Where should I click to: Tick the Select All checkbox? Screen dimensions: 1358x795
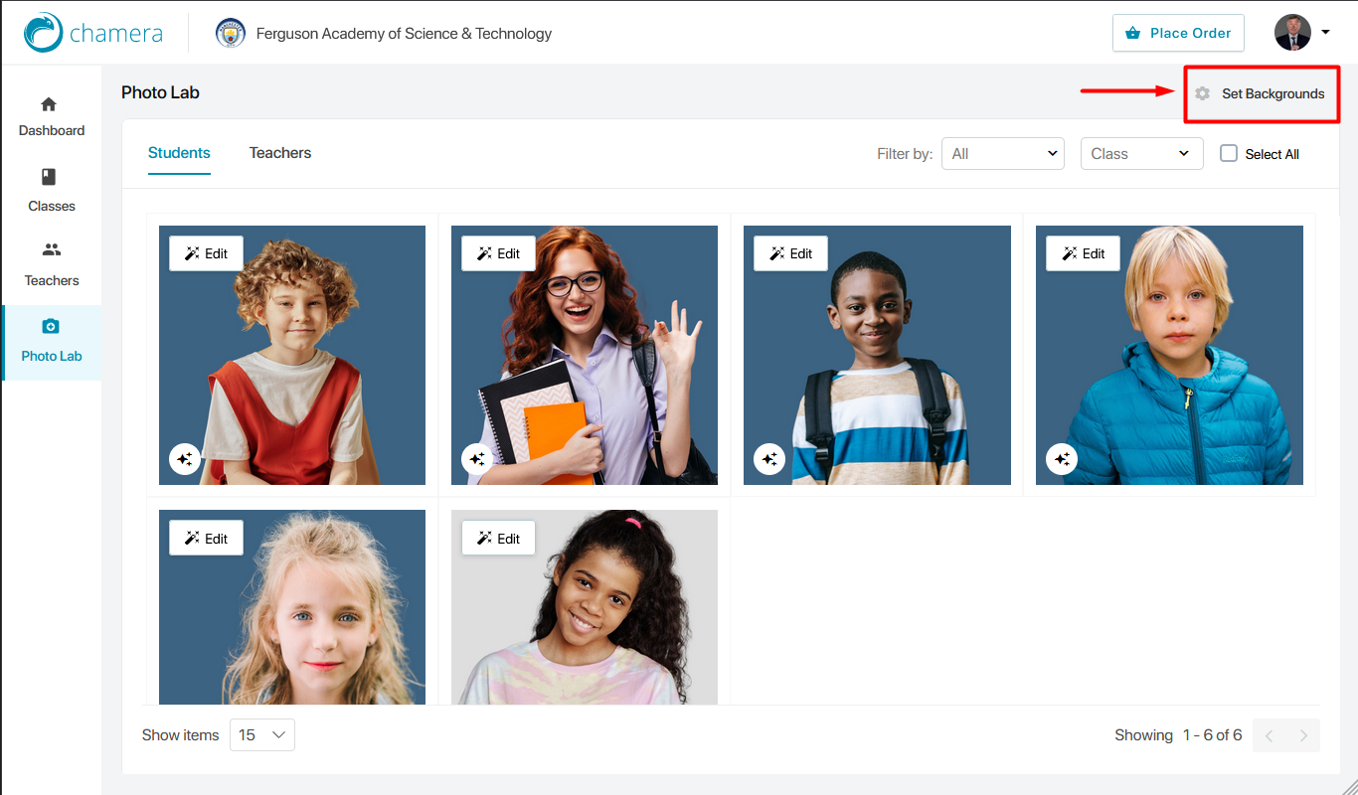pyautogui.click(x=1229, y=153)
